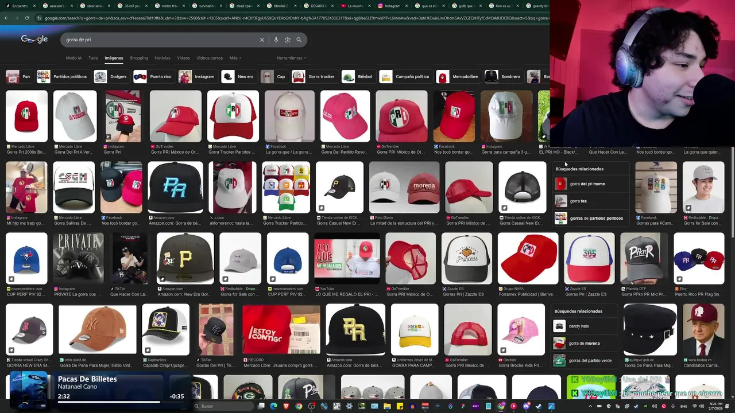Open related search 'gorra de morena'

coord(585,344)
